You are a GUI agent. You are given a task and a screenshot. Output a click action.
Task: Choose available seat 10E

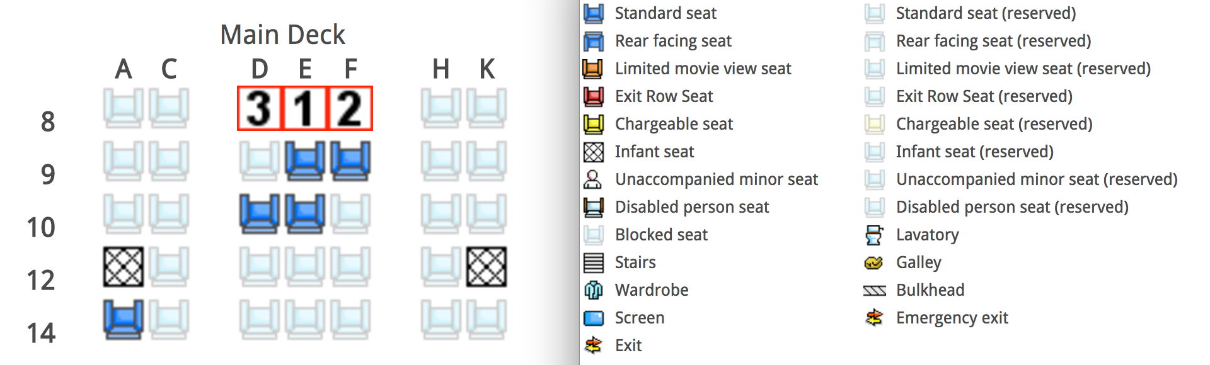305,214
